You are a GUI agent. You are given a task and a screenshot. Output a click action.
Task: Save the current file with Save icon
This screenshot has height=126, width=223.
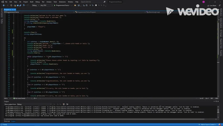(x=18, y=6)
